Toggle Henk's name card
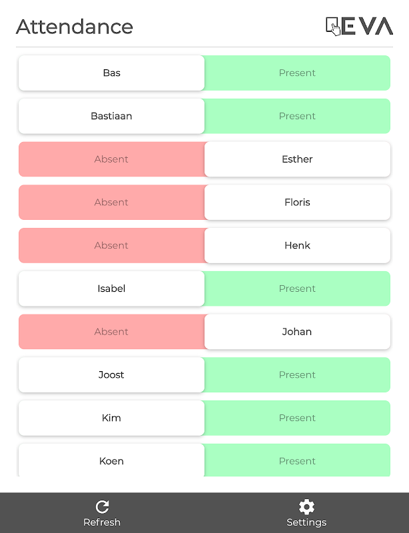Viewport: 409px width, 533px height. click(297, 245)
